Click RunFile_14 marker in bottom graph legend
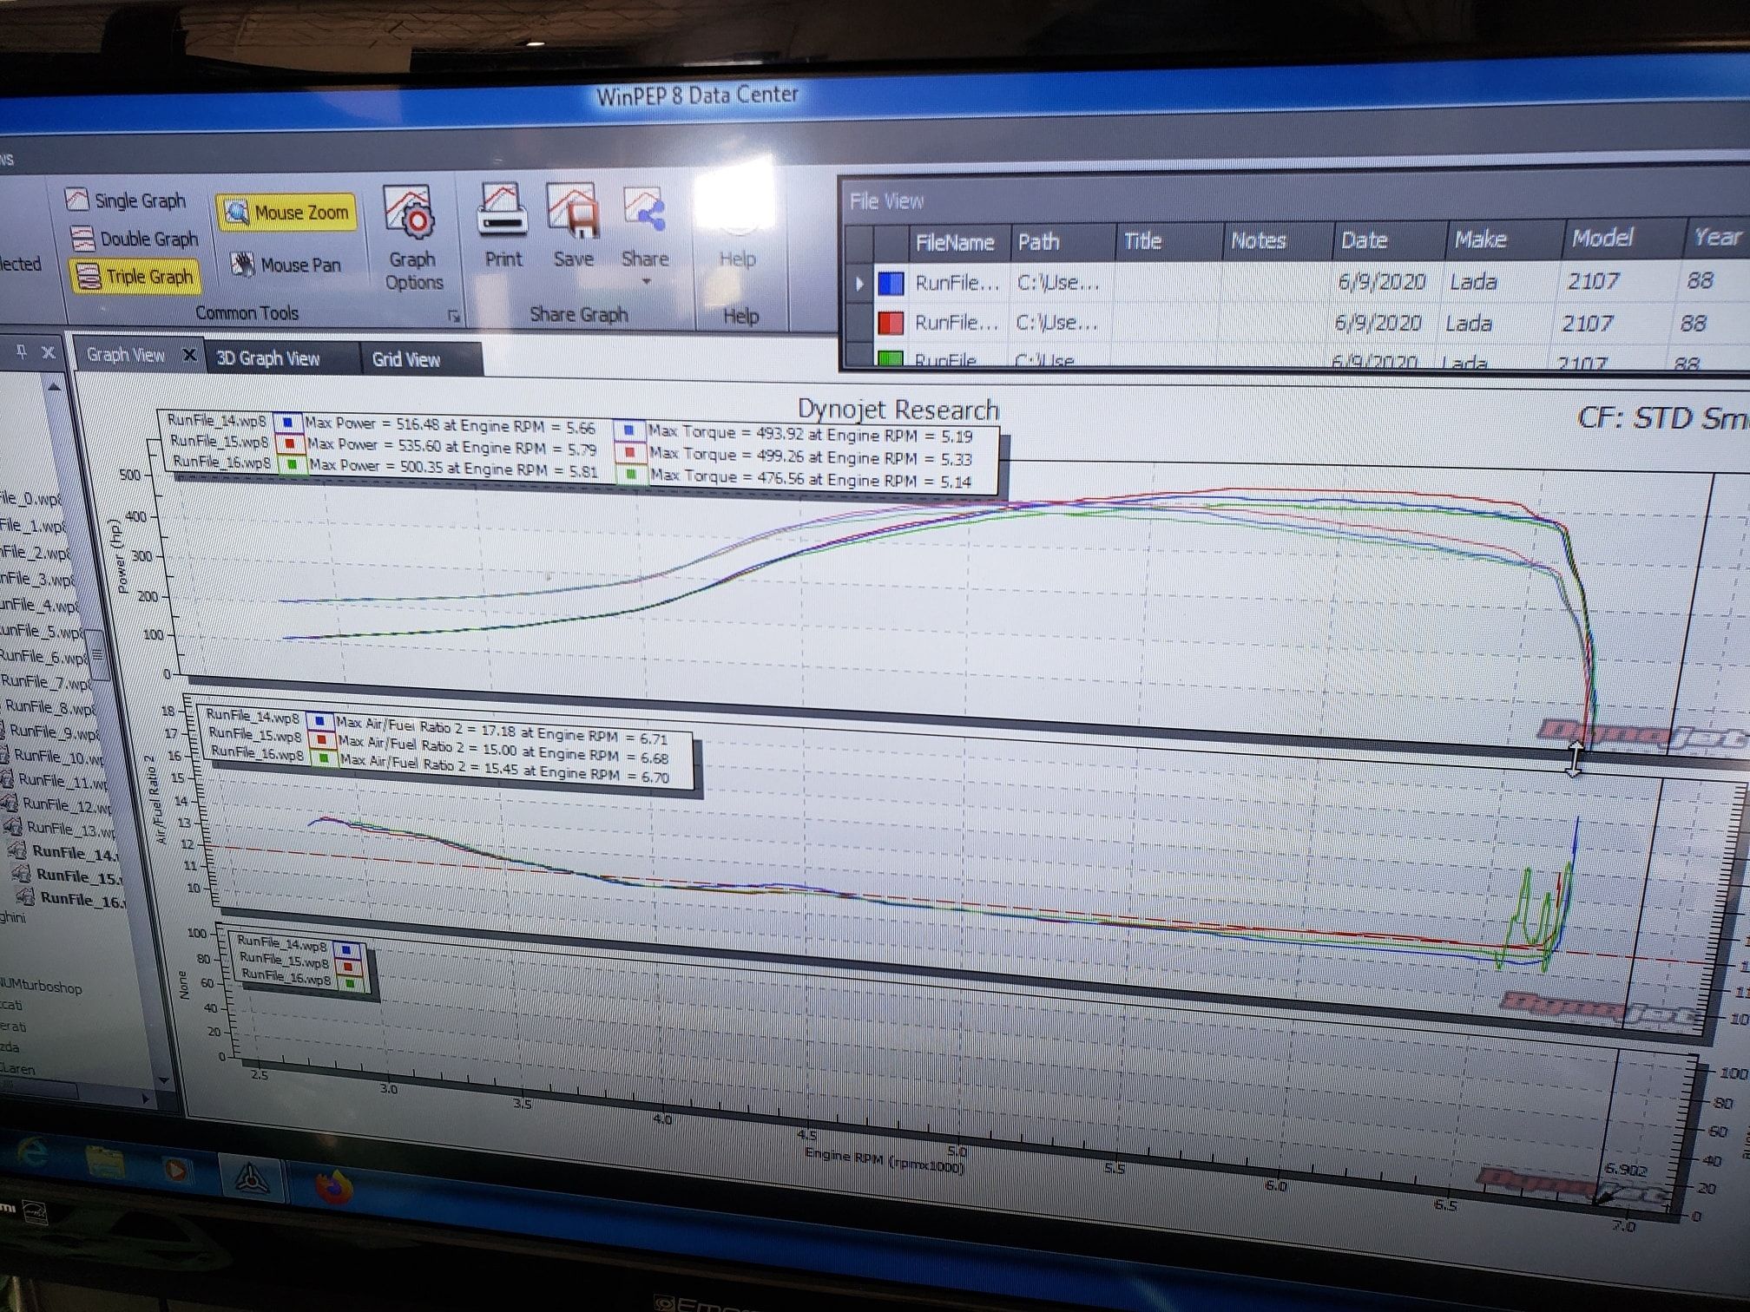 tap(345, 949)
